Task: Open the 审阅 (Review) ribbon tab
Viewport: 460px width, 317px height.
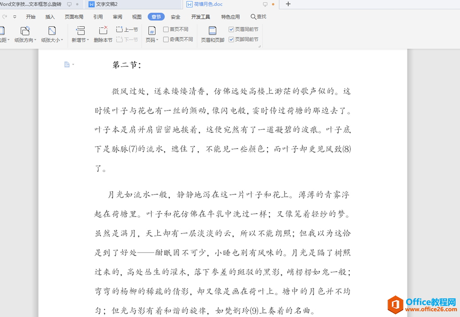Action: [117, 17]
